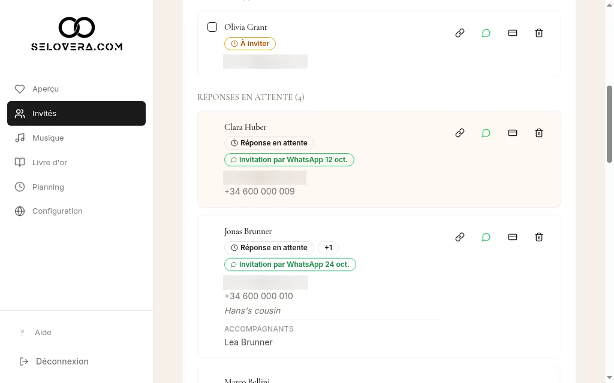614x383 pixels.
Task: Click the note Hans's cousin
Action: tap(252, 311)
